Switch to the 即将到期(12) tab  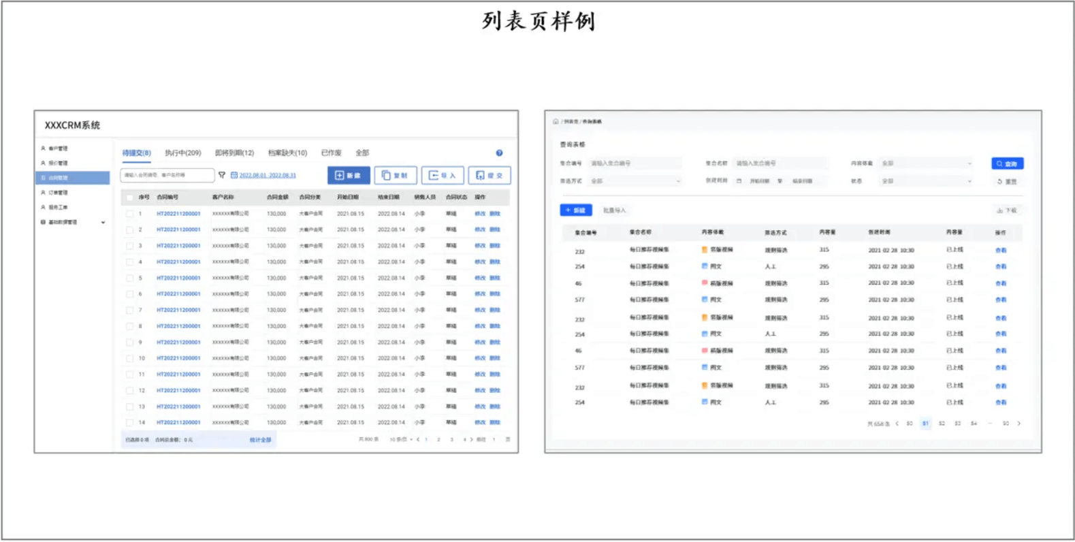[234, 153]
